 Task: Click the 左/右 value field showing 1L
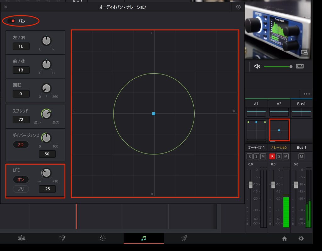coord(21,46)
